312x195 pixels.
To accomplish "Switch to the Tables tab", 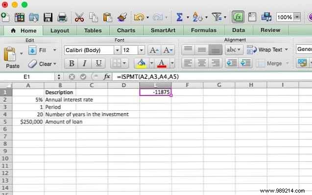I will coord(93,31).
